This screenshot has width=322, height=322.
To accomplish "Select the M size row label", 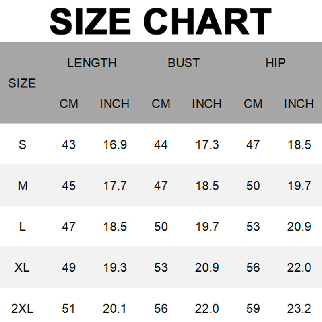I will point(22,186).
